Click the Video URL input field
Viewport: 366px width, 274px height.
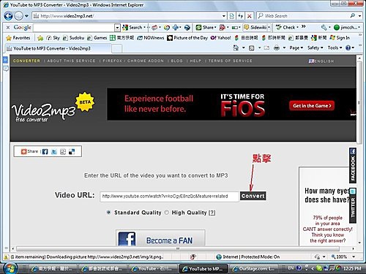(x=169, y=197)
